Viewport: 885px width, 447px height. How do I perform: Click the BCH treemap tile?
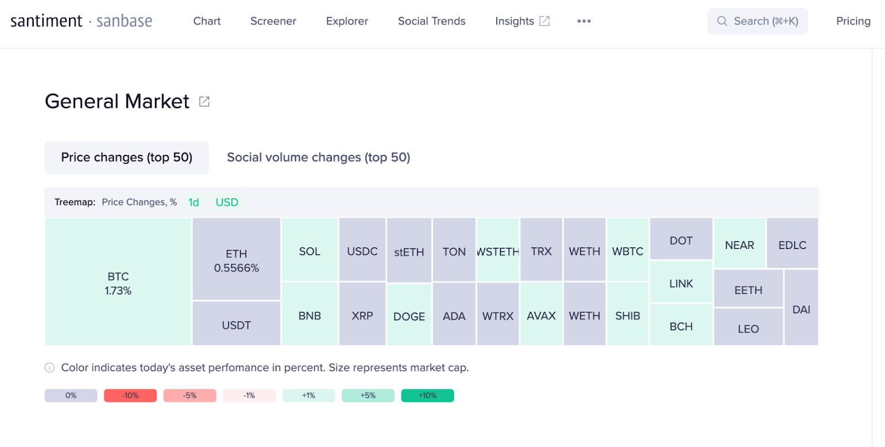click(681, 325)
